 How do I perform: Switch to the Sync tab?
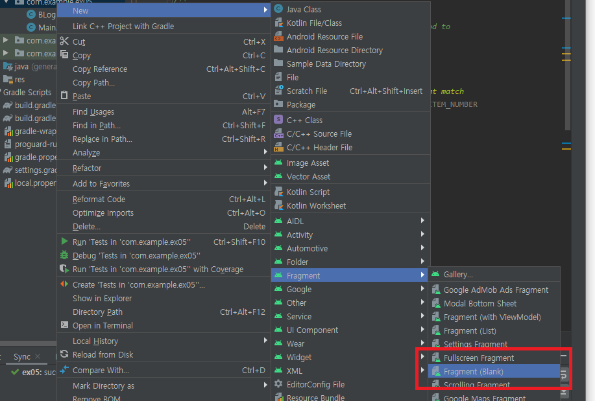pos(21,357)
